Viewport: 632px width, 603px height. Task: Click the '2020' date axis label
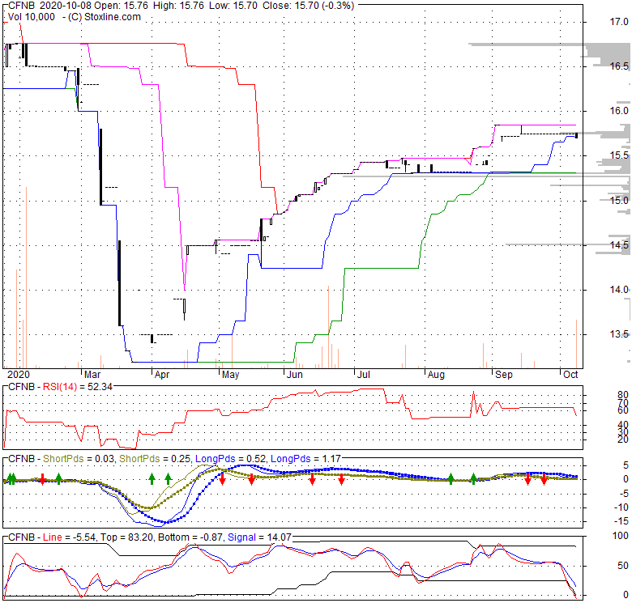(19, 375)
